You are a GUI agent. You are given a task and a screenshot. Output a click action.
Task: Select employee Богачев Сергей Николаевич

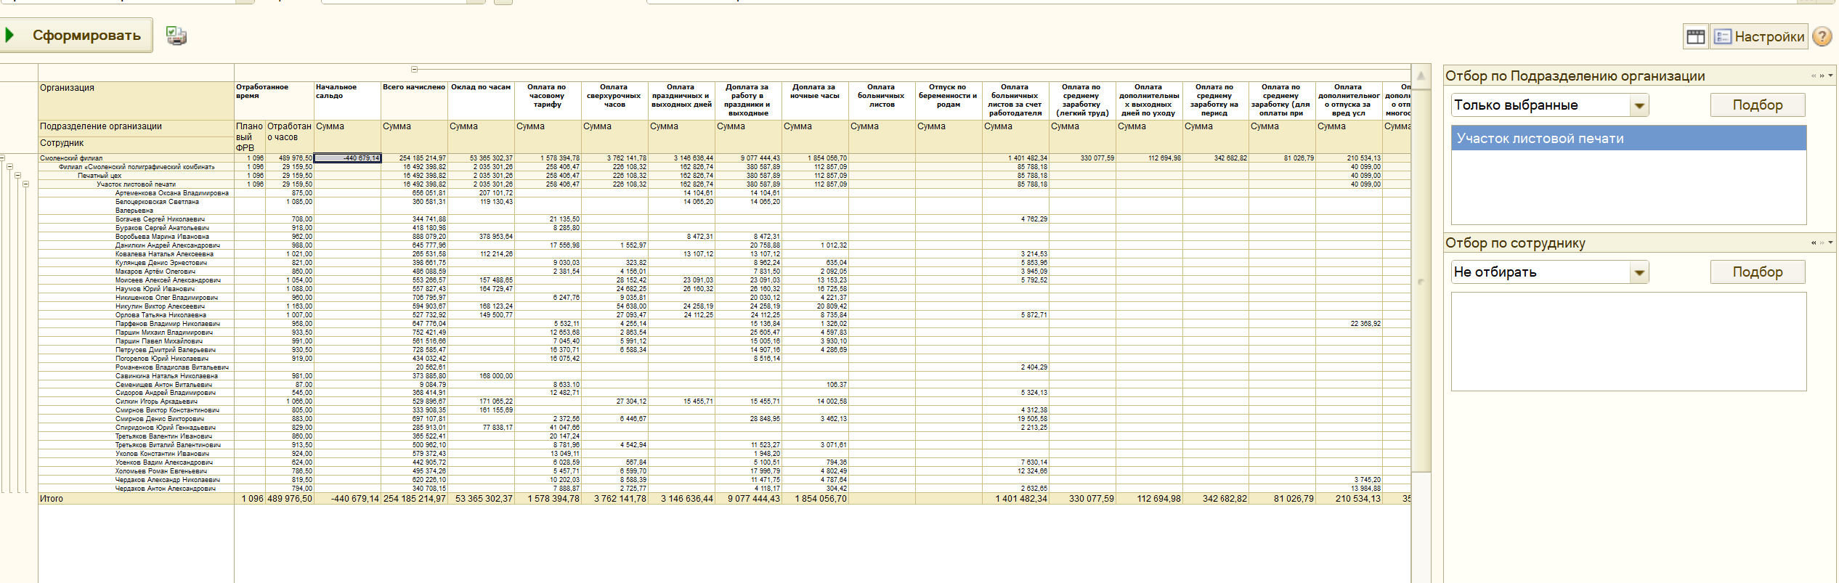pyautogui.click(x=160, y=219)
